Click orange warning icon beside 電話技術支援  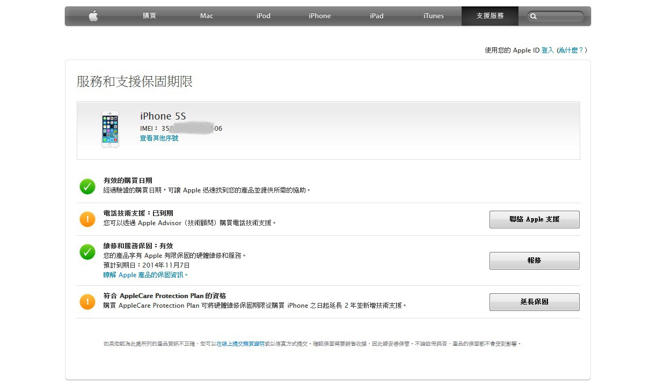[x=87, y=219]
